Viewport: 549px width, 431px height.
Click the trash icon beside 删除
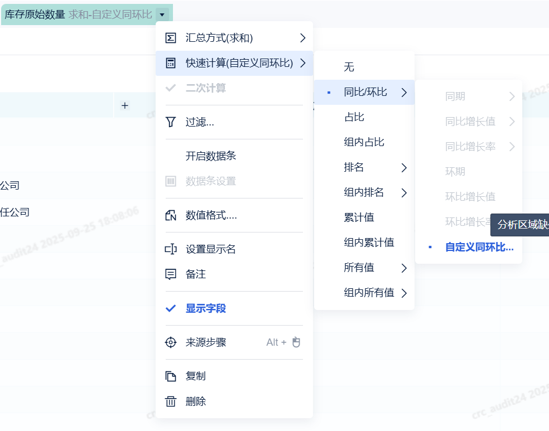[x=171, y=401]
